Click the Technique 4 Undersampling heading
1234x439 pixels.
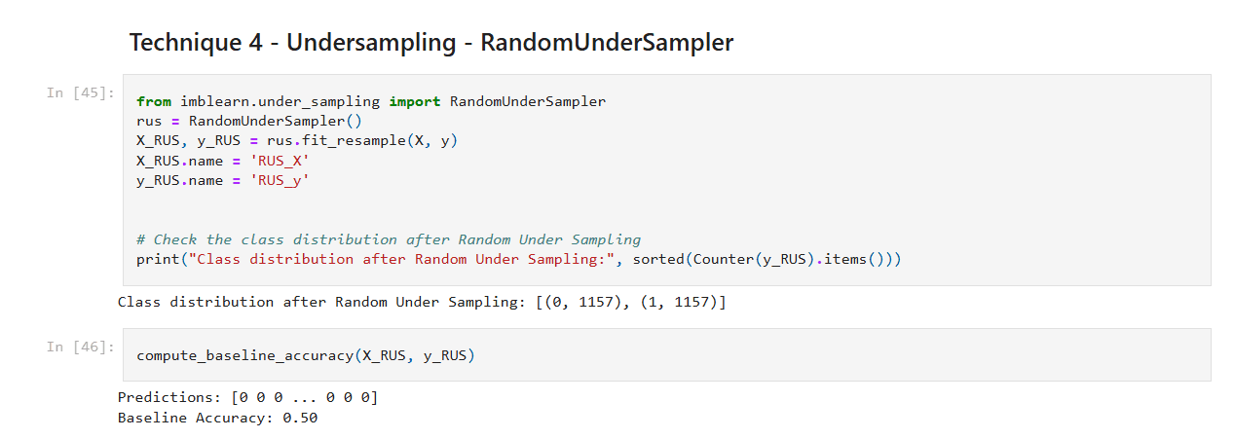(x=430, y=43)
